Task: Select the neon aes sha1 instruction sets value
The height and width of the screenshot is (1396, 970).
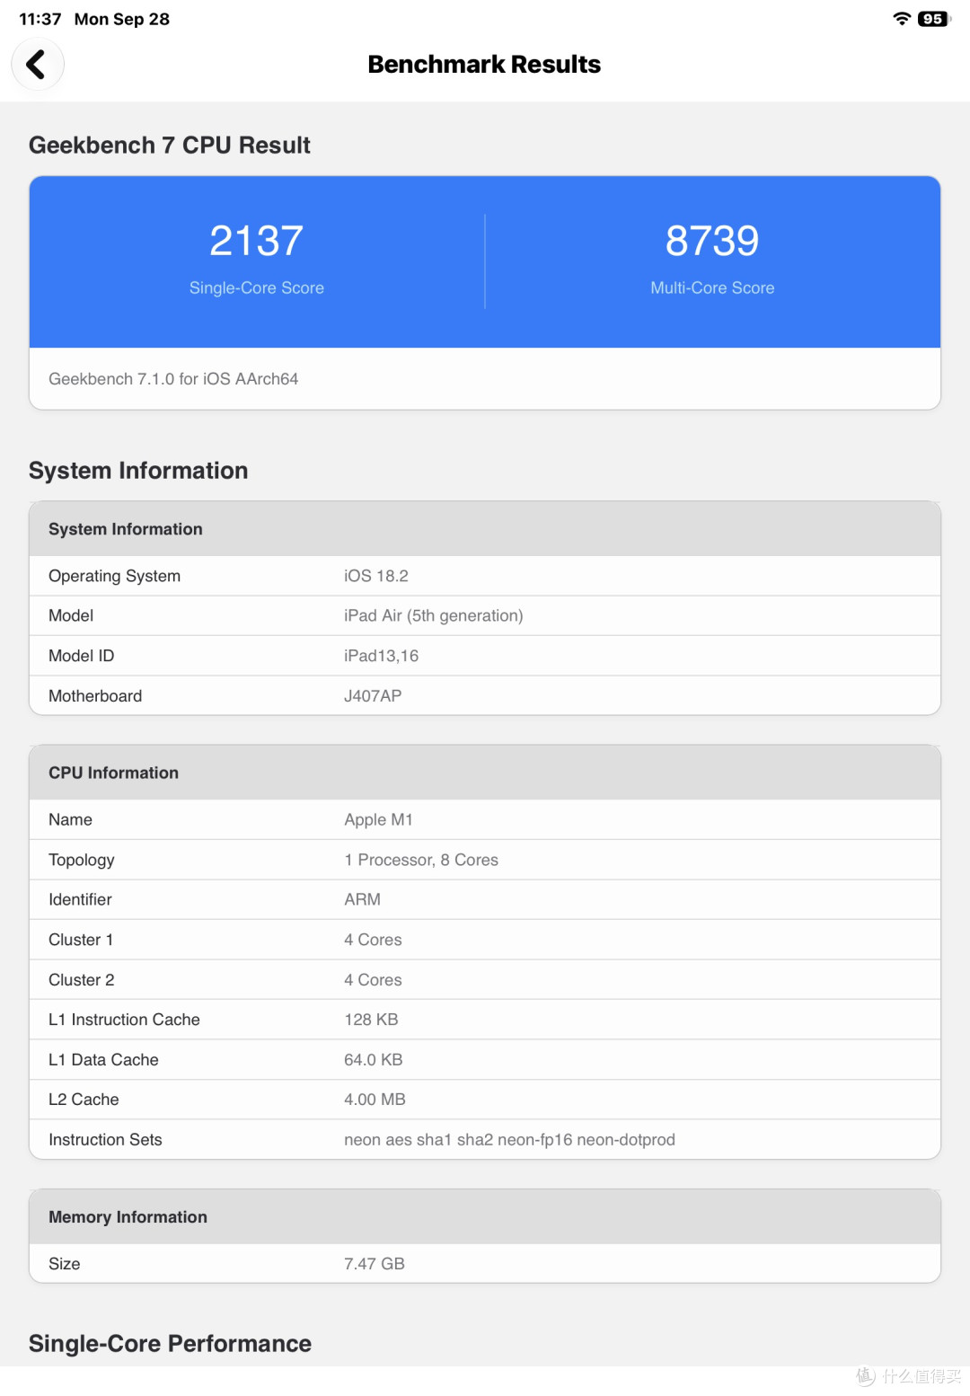Action: tap(510, 1140)
